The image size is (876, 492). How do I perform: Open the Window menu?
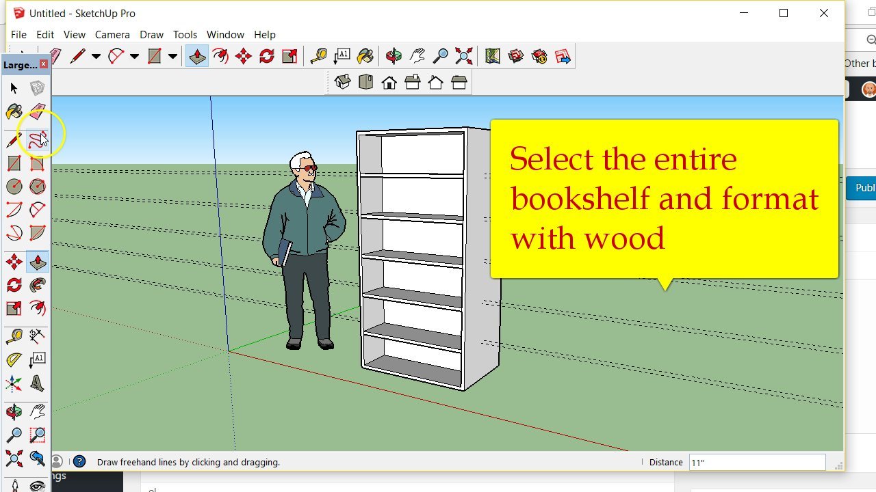225,35
